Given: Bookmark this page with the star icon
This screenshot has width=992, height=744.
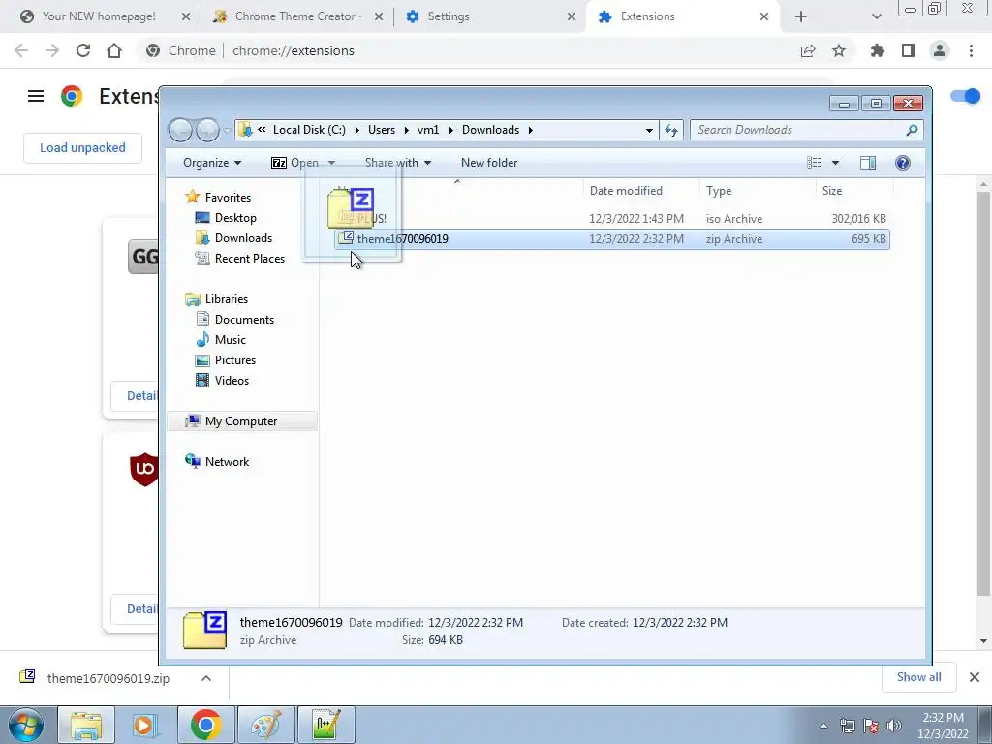Looking at the screenshot, I should point(839,50).
